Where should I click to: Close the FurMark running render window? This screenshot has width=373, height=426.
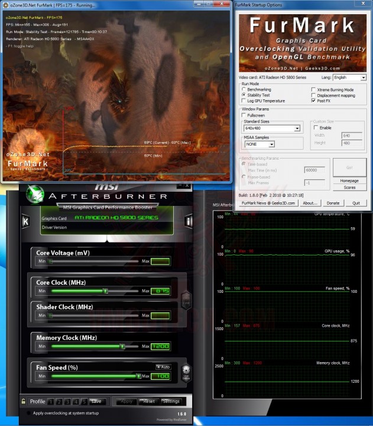[x=222, y=4]
